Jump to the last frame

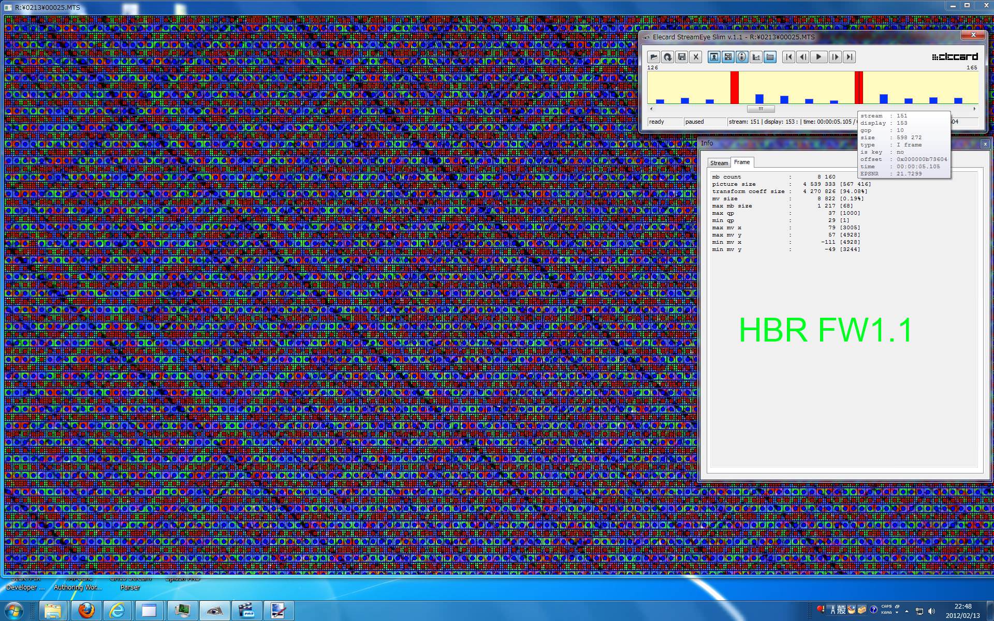(849, 57)
